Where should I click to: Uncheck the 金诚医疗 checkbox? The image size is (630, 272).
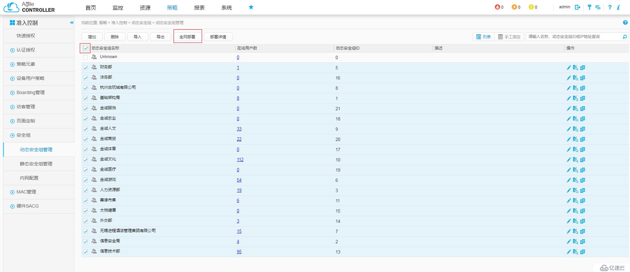pyautogui.click(x=85, y=170)
